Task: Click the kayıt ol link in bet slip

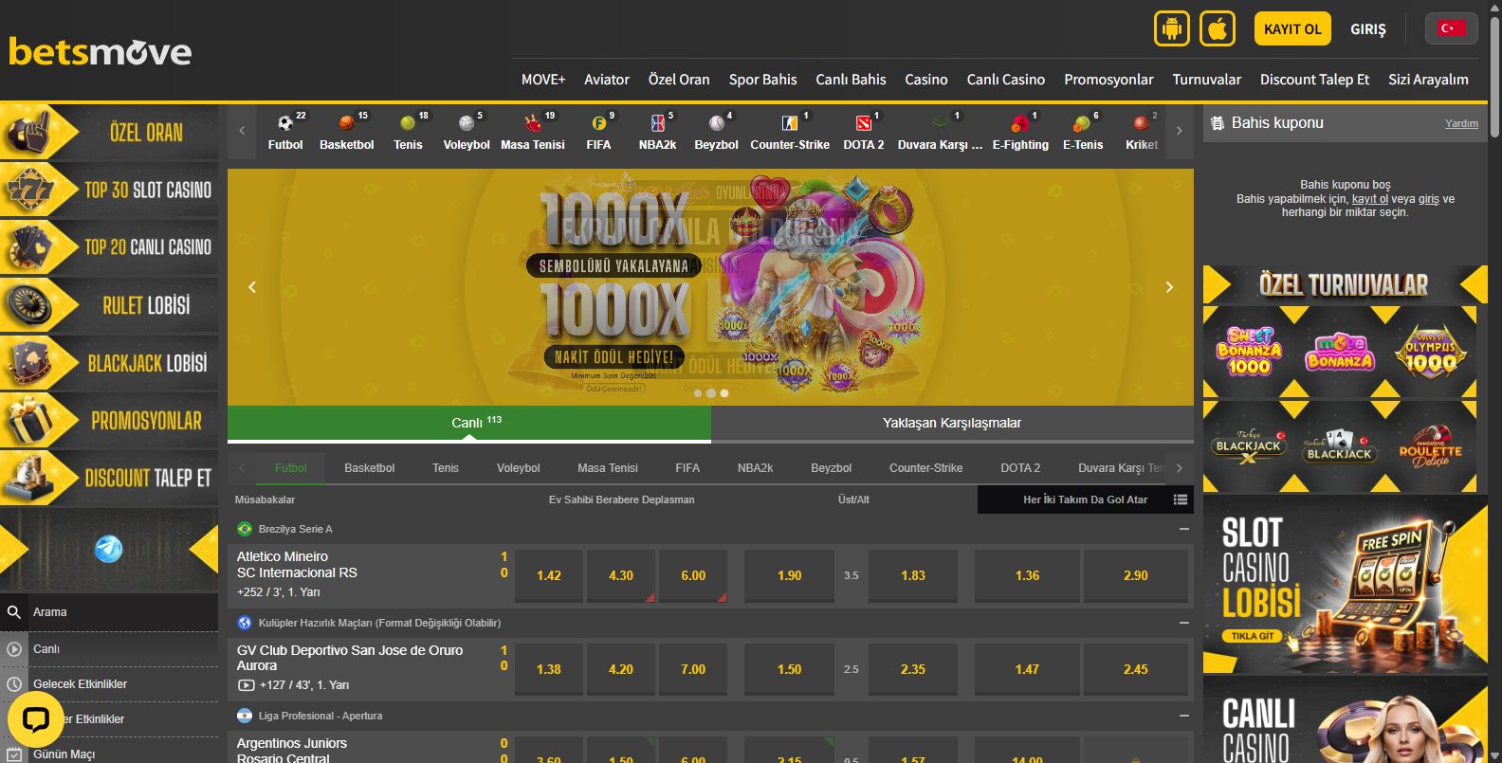Action: click(x=1369, y=199)
